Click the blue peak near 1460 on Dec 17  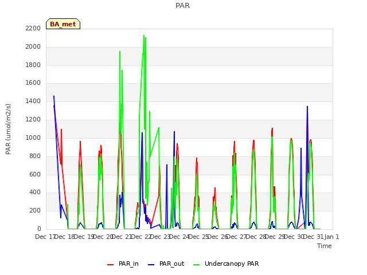[x=54, y=96]
